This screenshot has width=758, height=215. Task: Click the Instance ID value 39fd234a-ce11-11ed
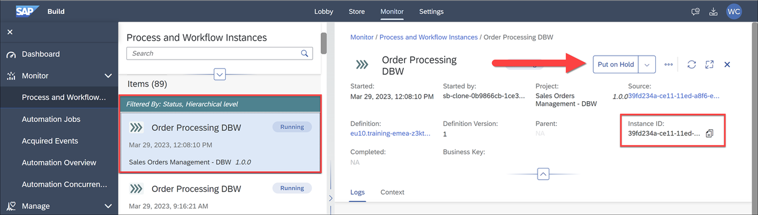coord(664,133)
